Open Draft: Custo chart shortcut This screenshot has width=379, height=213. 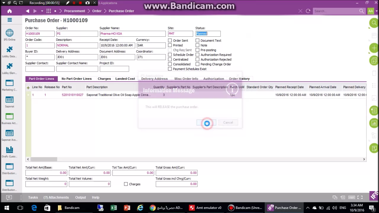[9, 152]
